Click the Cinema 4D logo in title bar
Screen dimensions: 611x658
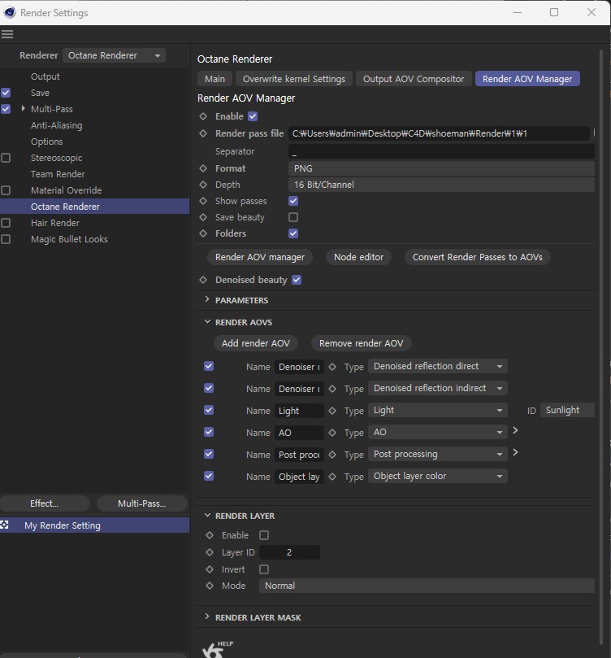(9, 12)
